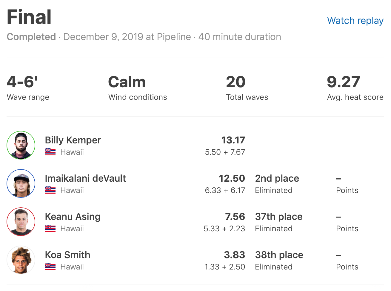Open Billy Kemper's surfer name
The image size is (391, 291).
coord(73,140)
